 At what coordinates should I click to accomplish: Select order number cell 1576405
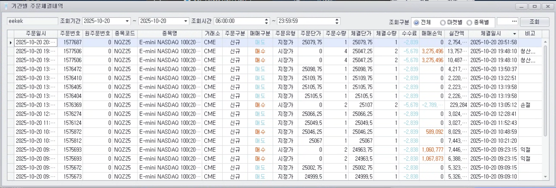pos(70,87)
